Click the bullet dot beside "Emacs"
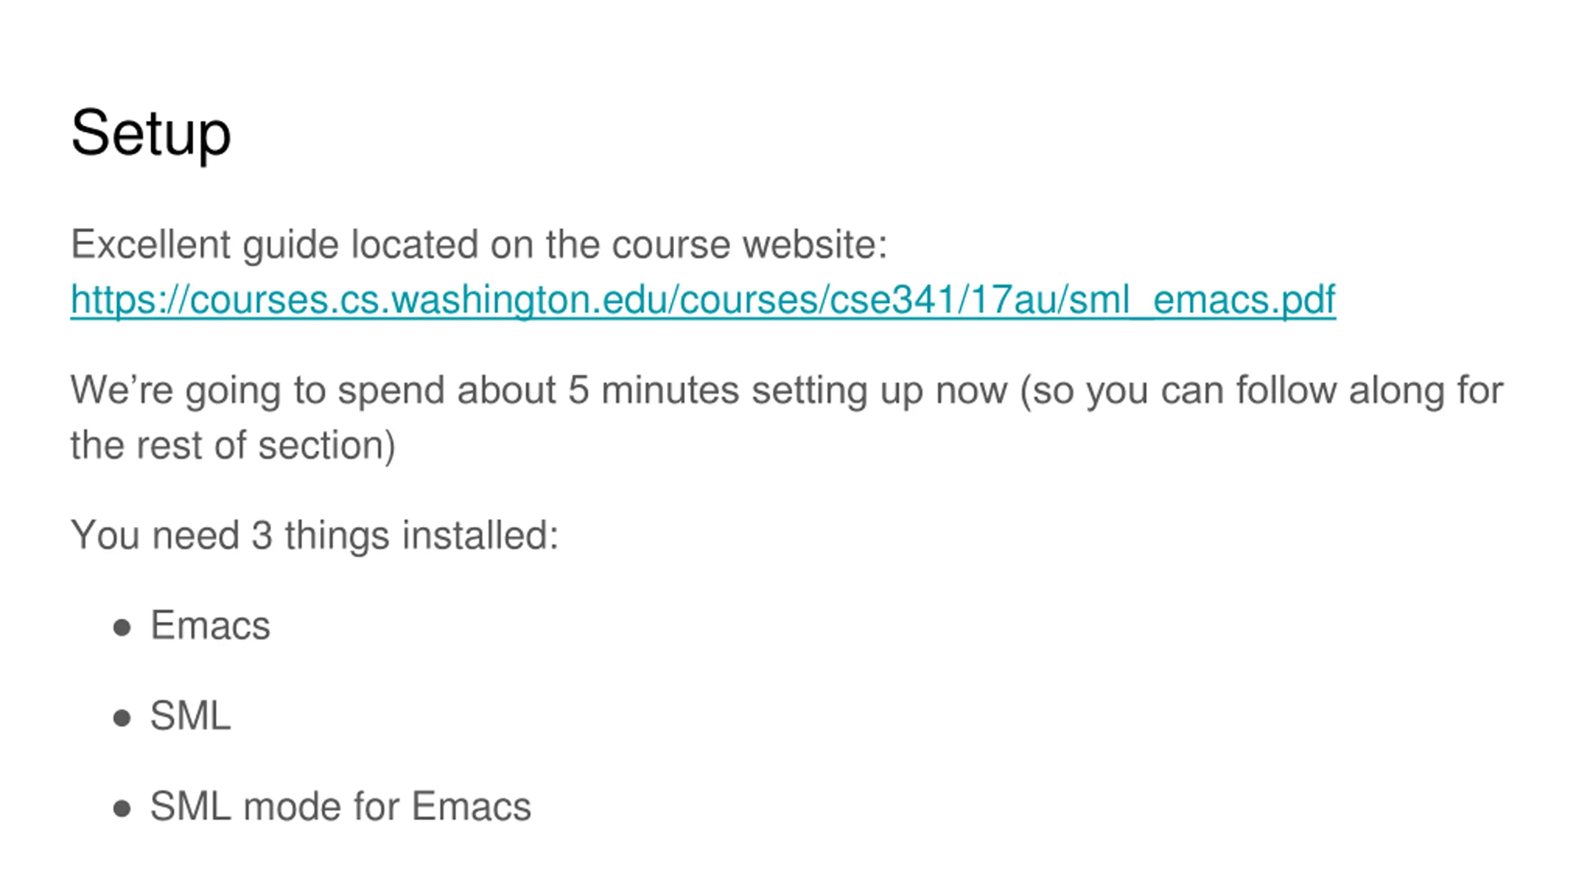 (122, 627)
